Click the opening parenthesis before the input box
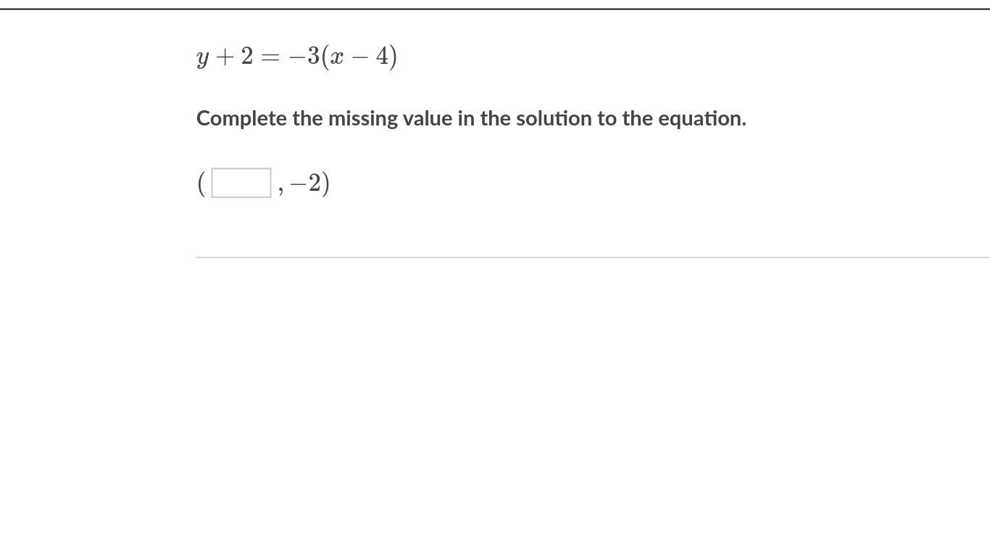This screenshot has width=990, height=557. coord(201,183)
